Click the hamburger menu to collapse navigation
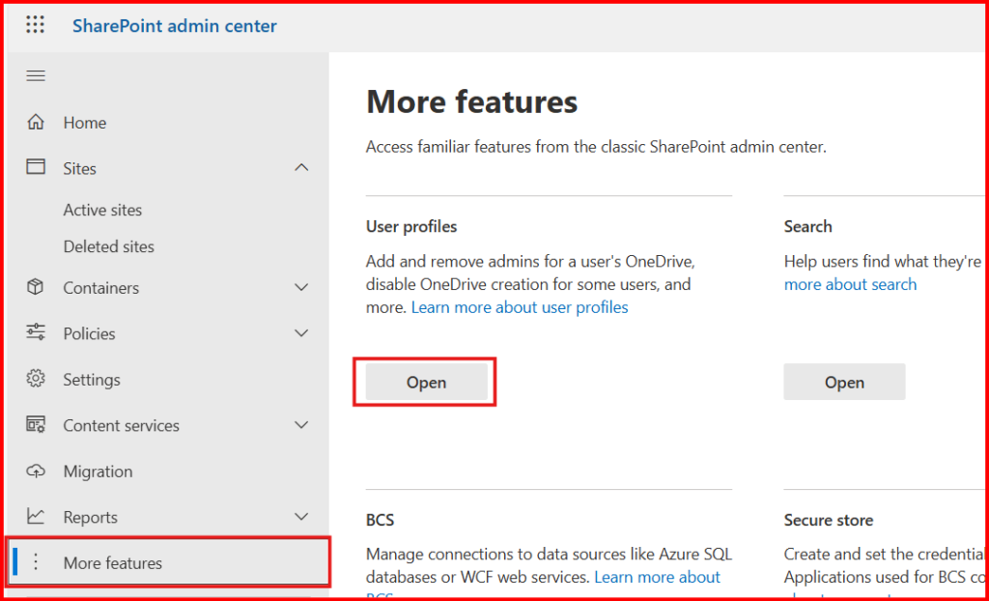This screenshot has width=989, height=601. 36,75
